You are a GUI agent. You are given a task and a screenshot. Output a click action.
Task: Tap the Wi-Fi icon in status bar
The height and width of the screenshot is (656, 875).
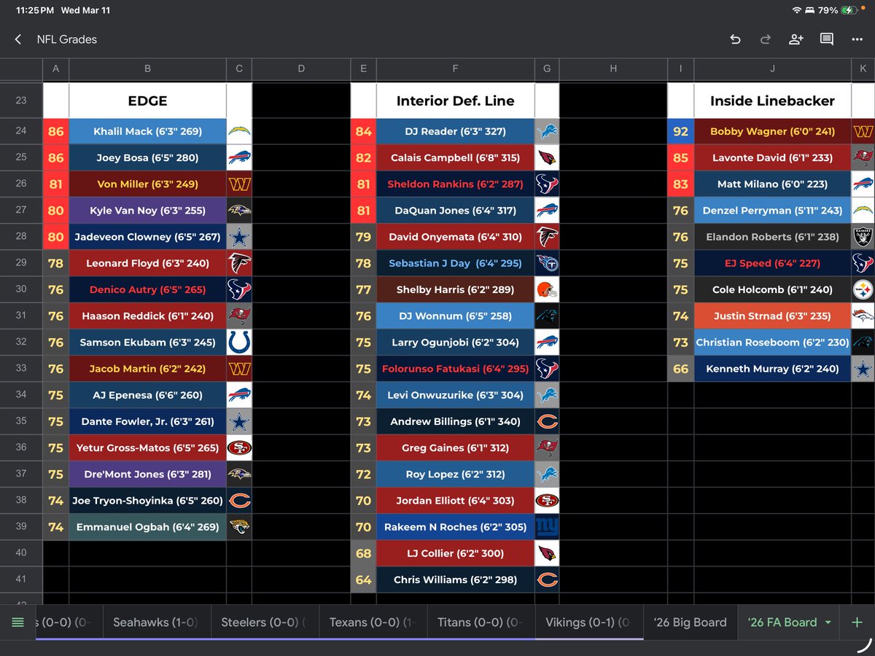tap(796, 11)
